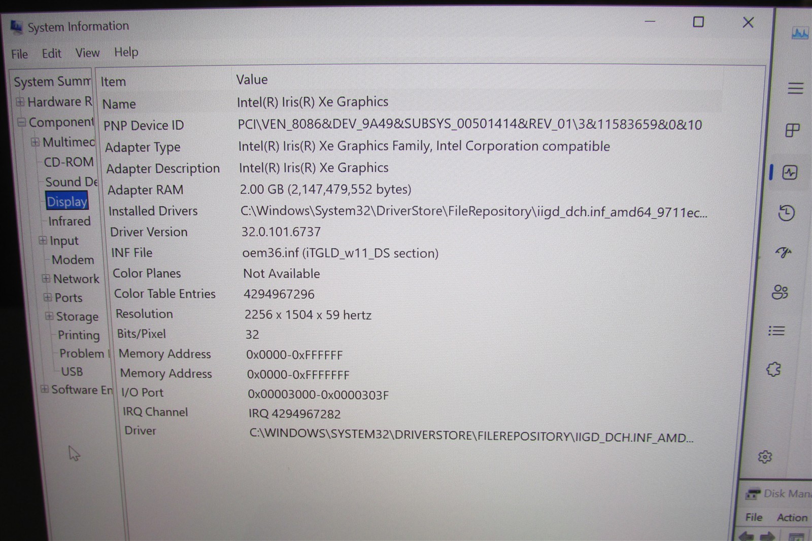This screenshot has height=541, width=812.
Task: Select CD-ROM in the tree
Action: coord(69,162)
